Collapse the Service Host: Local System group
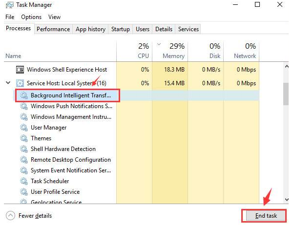The width and height of the screenshot is (294, 225). point(8,83)
